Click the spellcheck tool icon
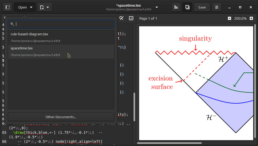The height and width of the screenshot is (146, 258). point(122,18)
